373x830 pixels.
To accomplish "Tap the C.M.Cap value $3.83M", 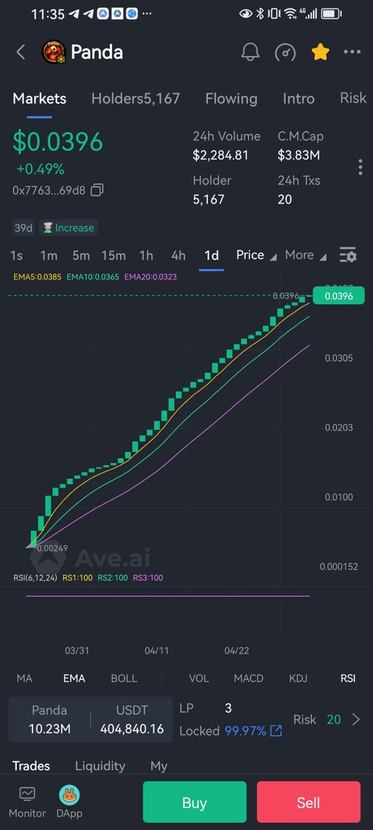I will (x=298, y=156).
